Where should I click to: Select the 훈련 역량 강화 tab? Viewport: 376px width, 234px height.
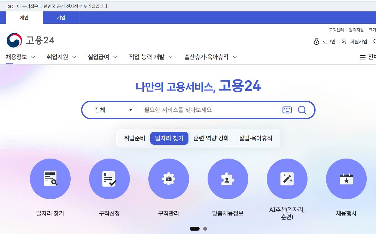211,138
